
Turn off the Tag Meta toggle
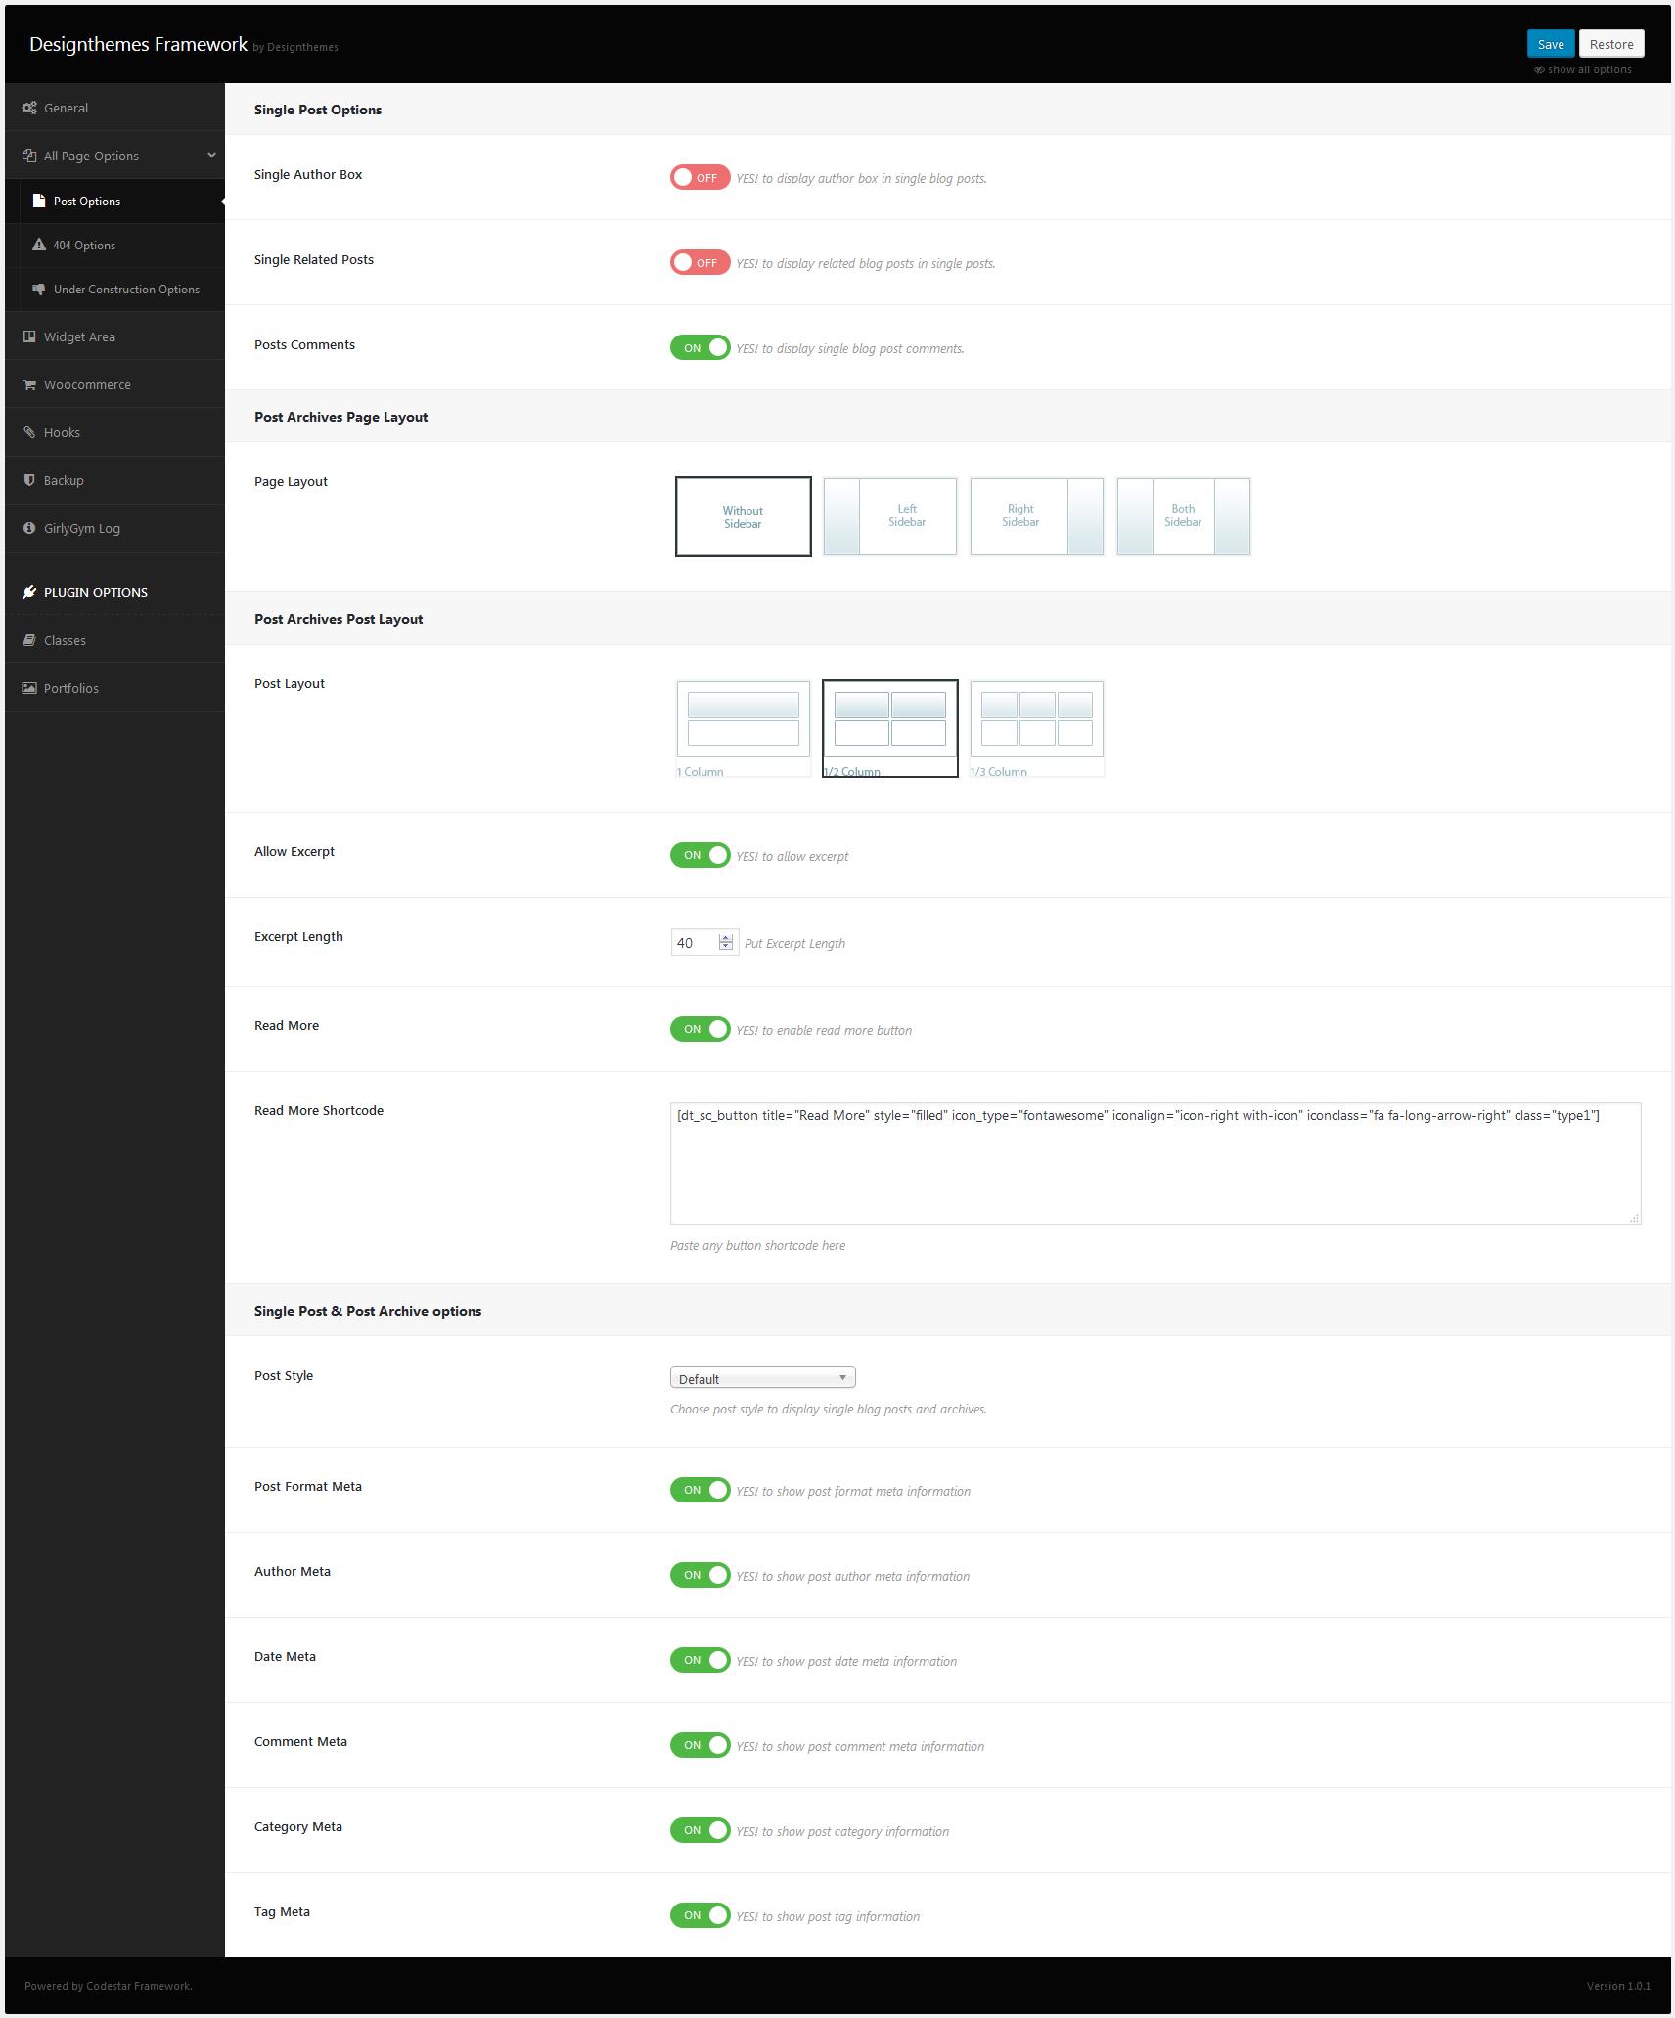700,1915
